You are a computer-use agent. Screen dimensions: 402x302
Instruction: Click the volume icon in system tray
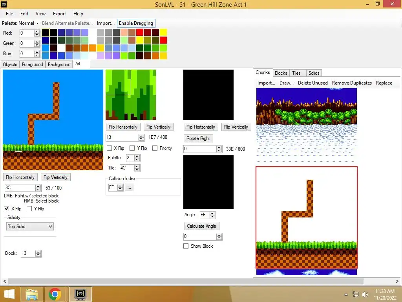[365, 294]
